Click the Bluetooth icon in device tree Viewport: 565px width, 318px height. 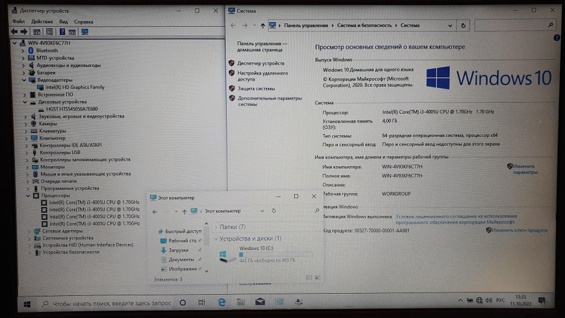[x=31, y=50]
